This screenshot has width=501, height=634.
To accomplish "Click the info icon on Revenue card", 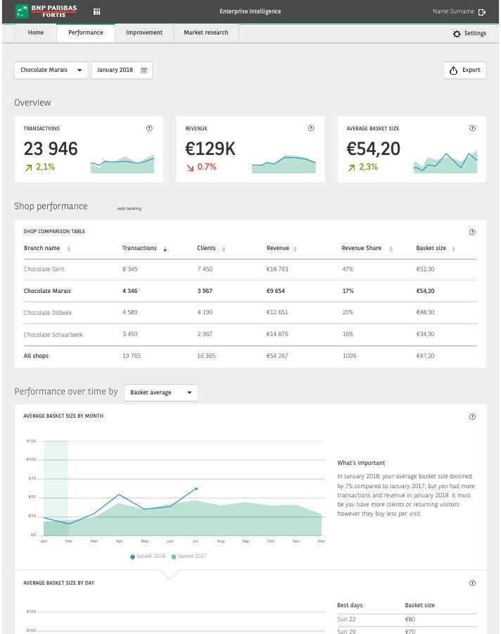I will [x=311, y=128].
